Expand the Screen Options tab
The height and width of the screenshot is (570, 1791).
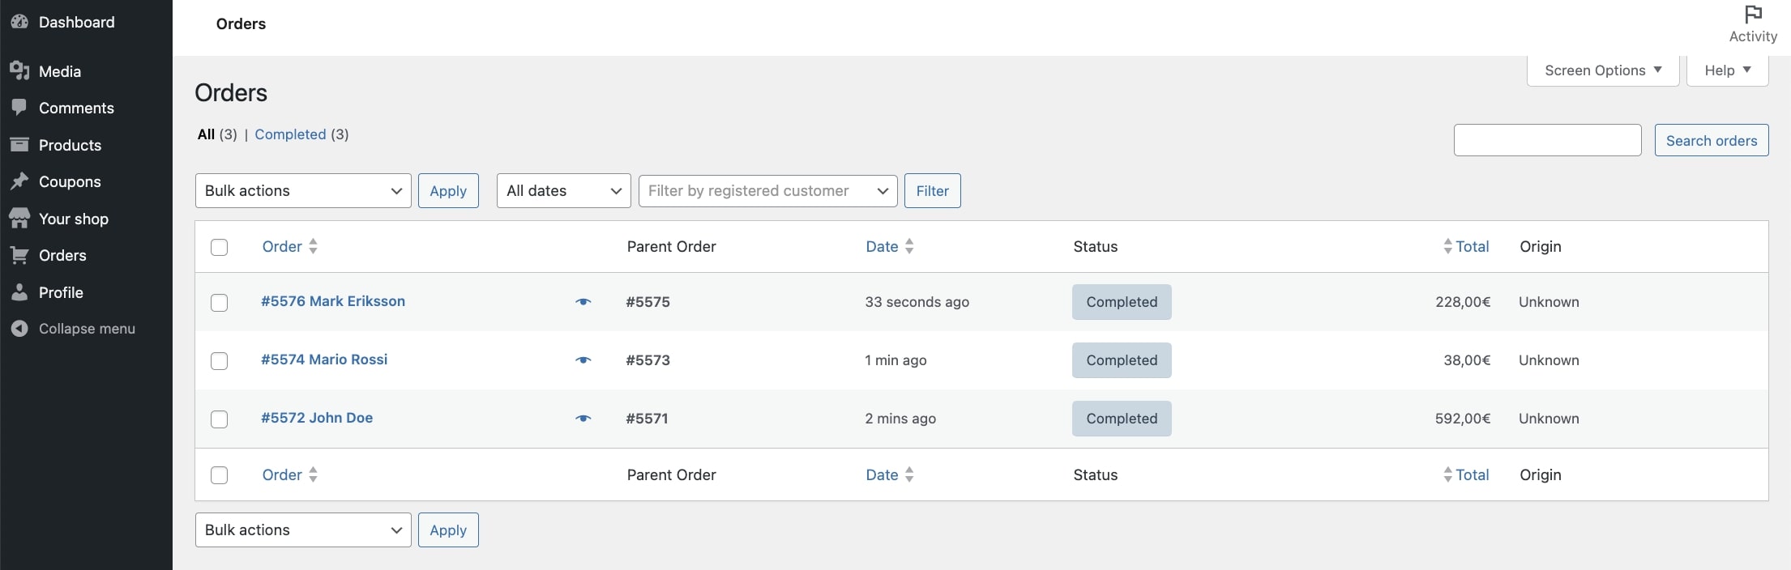point(1602,70)
